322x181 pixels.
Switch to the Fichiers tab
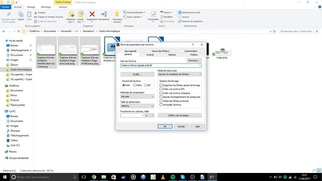click(x=194, y=55)
